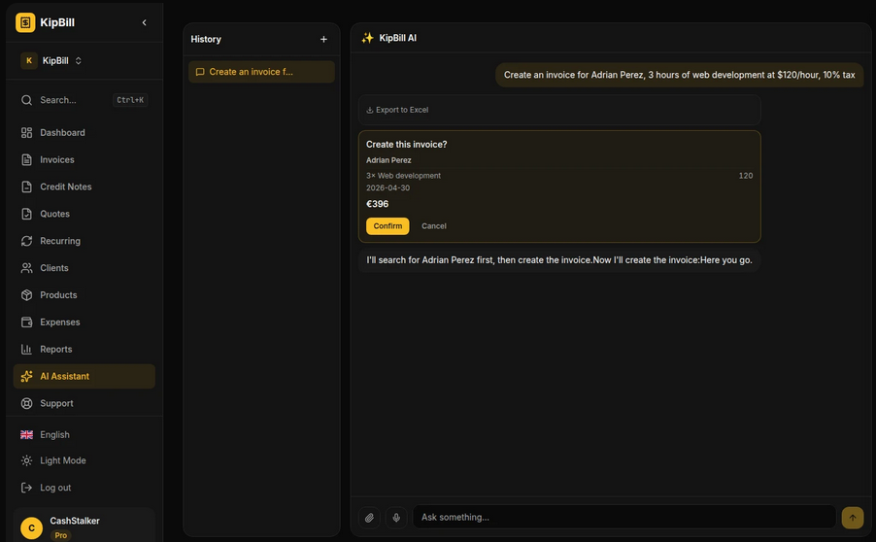The width and height of the screenshot is (876, 542).
Task: Click the chat bubble icon in history
Action: 200,72
